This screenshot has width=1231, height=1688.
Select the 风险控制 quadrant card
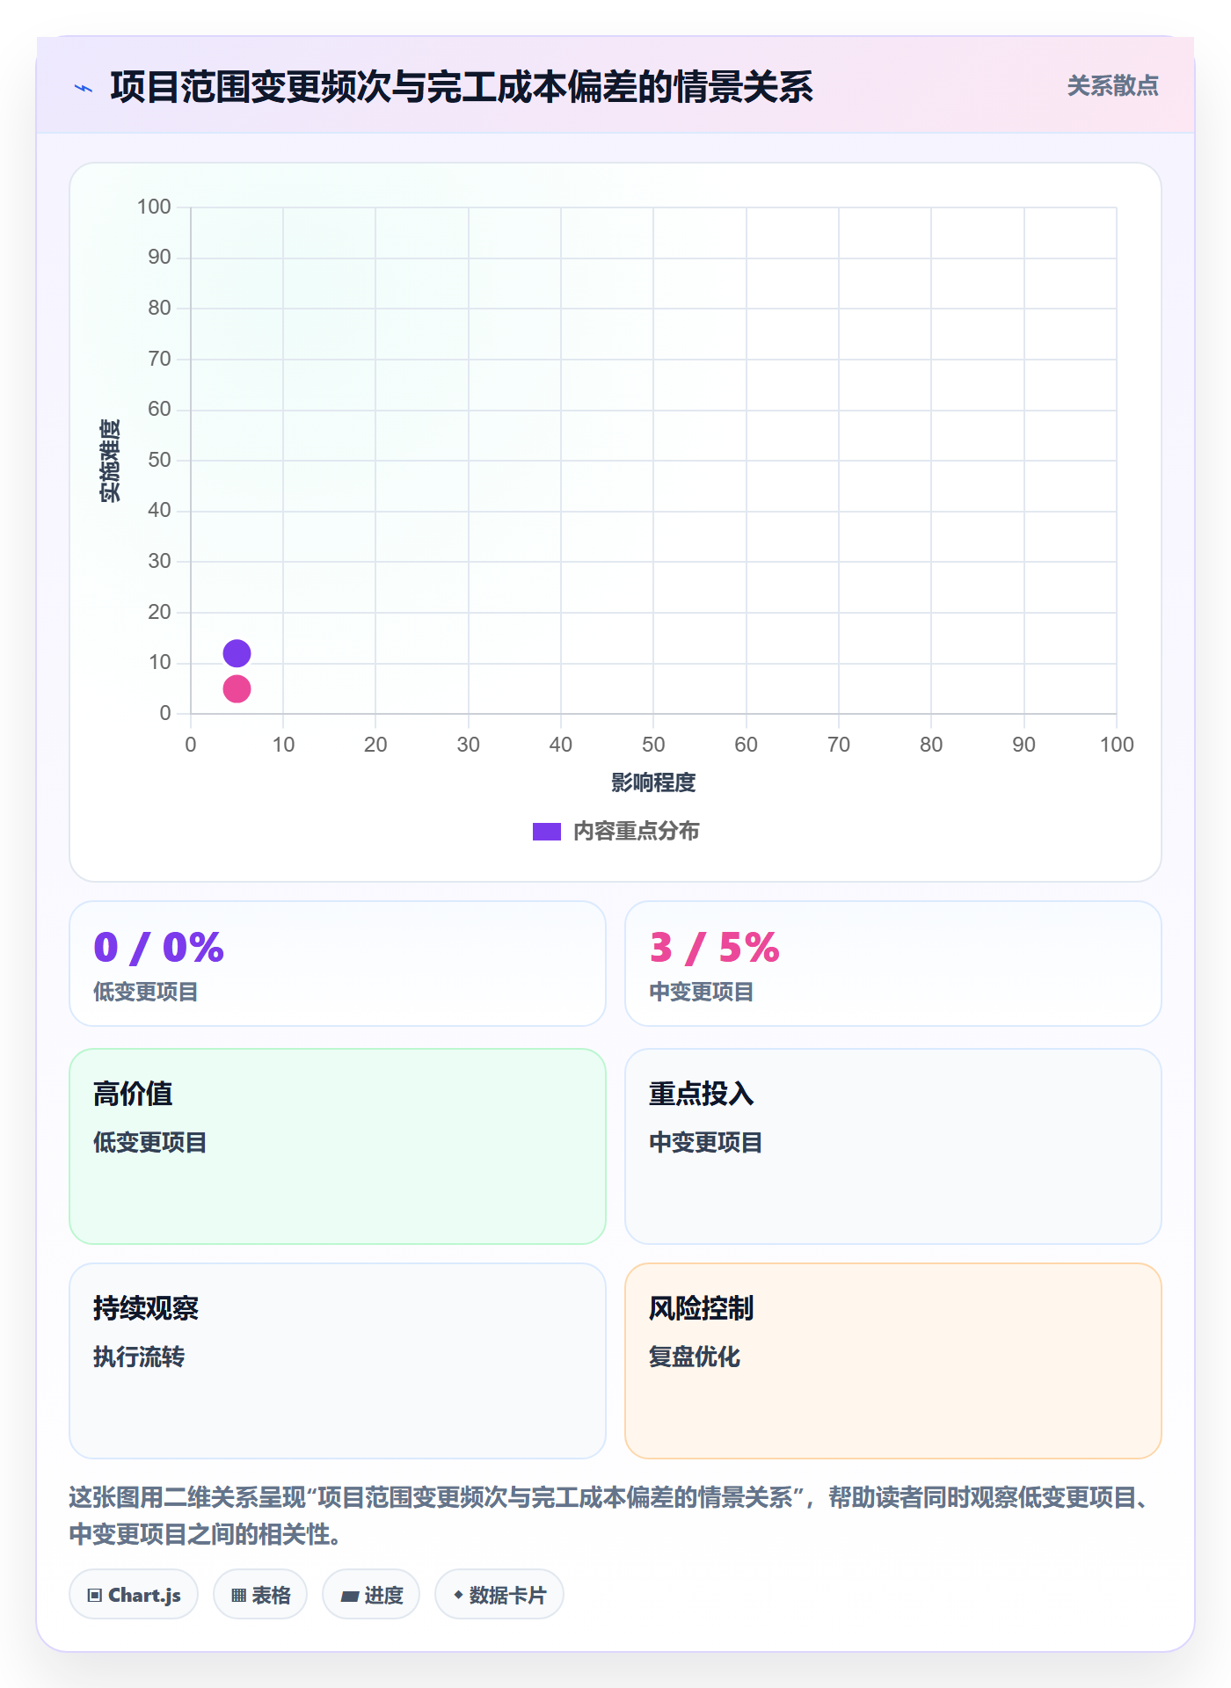pyautogui.click(x=893, y=1361)
